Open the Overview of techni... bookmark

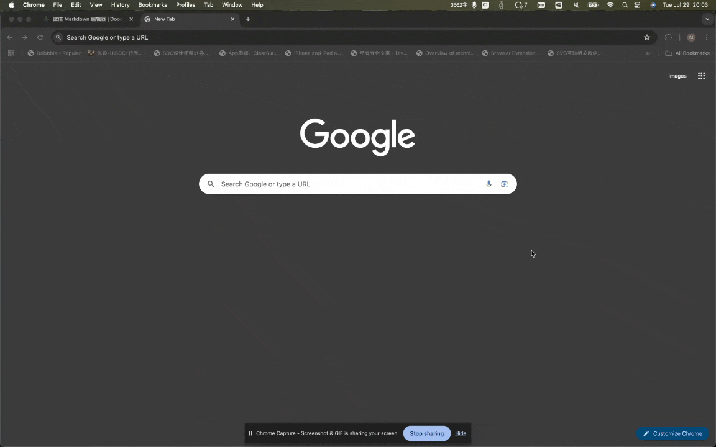click(x=445, y=53)
